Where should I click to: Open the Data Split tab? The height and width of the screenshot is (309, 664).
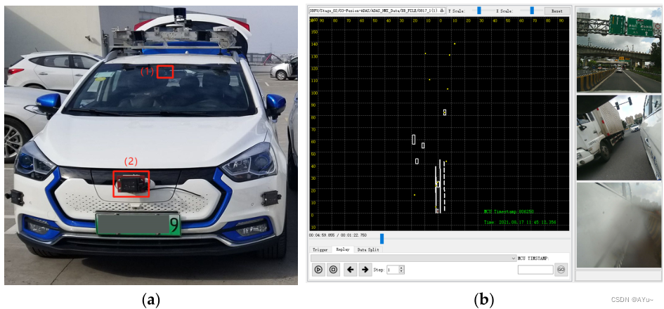pyautogui.click(x=367, y=250)
